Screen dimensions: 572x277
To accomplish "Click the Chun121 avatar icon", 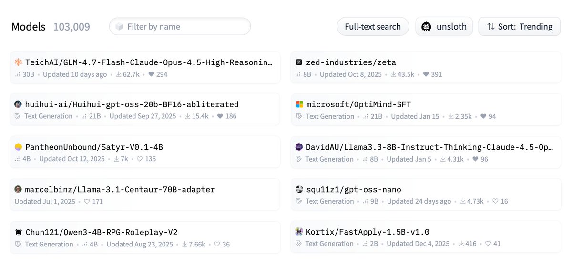I will point(18,232).
